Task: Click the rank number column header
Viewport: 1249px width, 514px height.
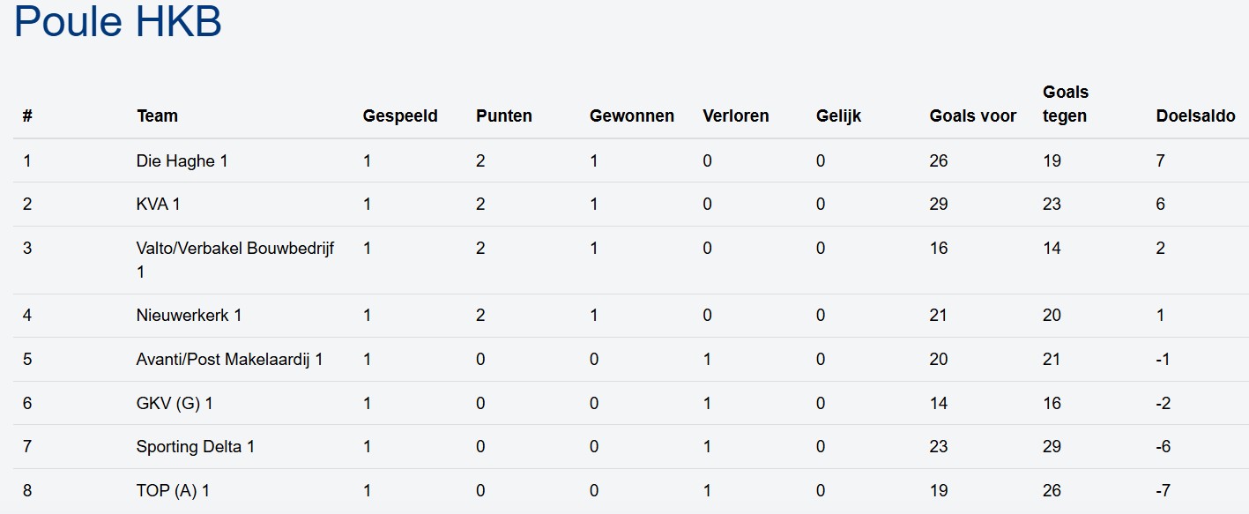Action: [x=27, y=115]
